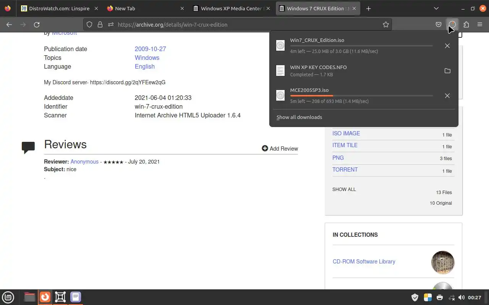Open the ITEM TILE download option
The height and width of the screenshot is (305, 489).
pyautogui.click(x=345, y=145)
